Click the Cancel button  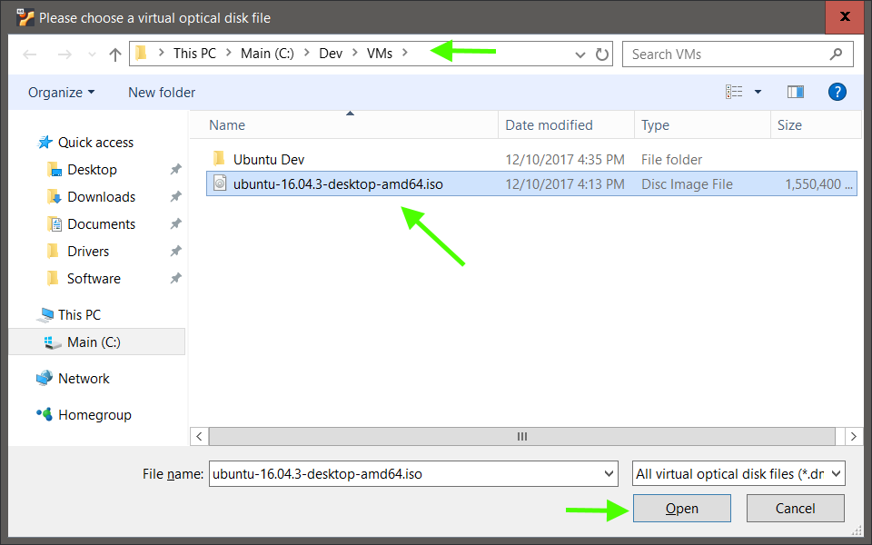pos(796,509)
